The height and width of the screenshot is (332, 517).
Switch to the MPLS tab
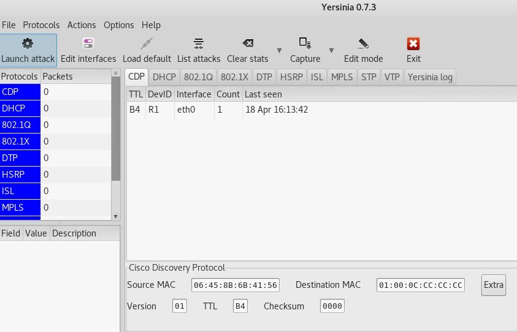tap(342, 77)
